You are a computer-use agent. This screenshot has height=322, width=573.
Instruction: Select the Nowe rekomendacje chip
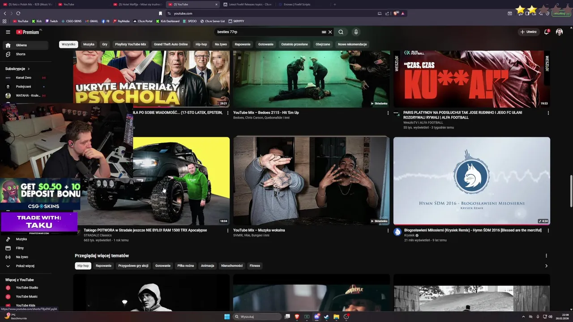pyautogui.click(x=352, y=44)
